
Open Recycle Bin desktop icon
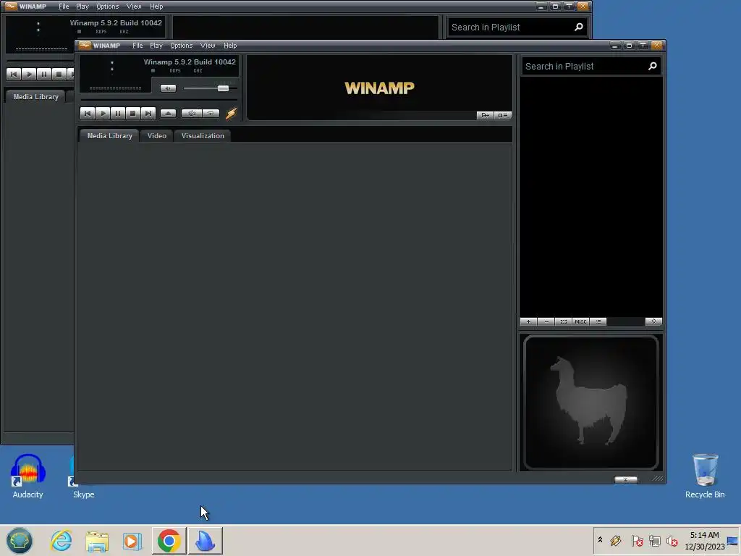705,476
